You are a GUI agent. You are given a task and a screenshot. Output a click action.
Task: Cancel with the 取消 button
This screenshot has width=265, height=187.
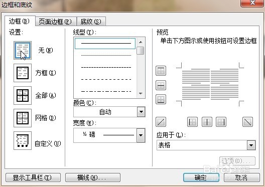tap(242, 177)
